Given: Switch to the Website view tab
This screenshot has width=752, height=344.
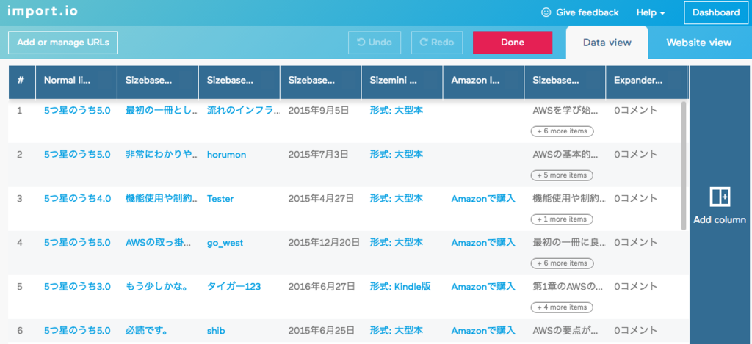Looking at the screenshot, I should click(x=699, y=43).
